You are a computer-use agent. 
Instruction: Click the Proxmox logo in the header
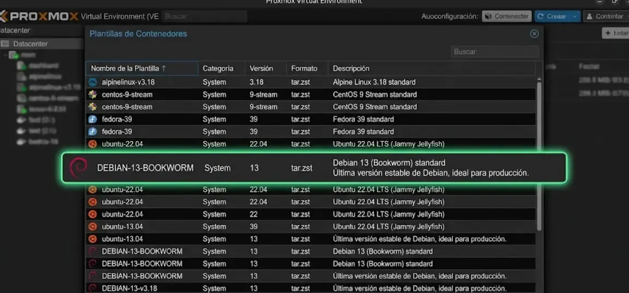39,16
